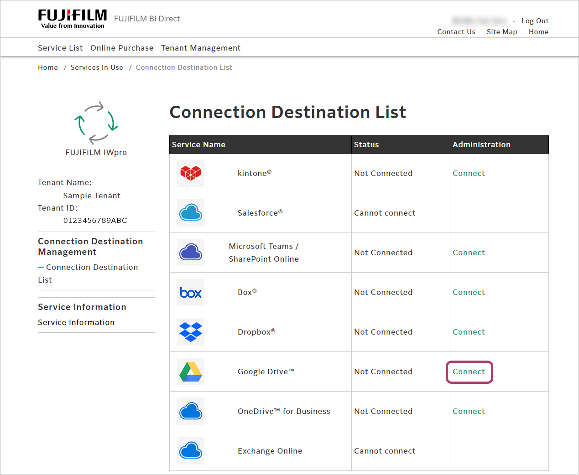Click Exchange Online's Cannot connect status
This screenshot has width=579, height=475.
pyautogui.click(x=385, y=451)
